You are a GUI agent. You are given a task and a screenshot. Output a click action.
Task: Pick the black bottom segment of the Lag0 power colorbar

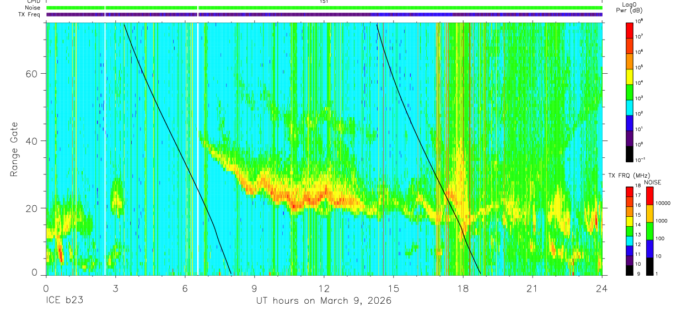point(630,154)
